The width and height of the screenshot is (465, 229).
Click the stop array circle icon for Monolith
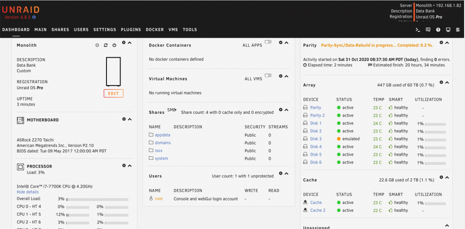click(x=97, y=46)
